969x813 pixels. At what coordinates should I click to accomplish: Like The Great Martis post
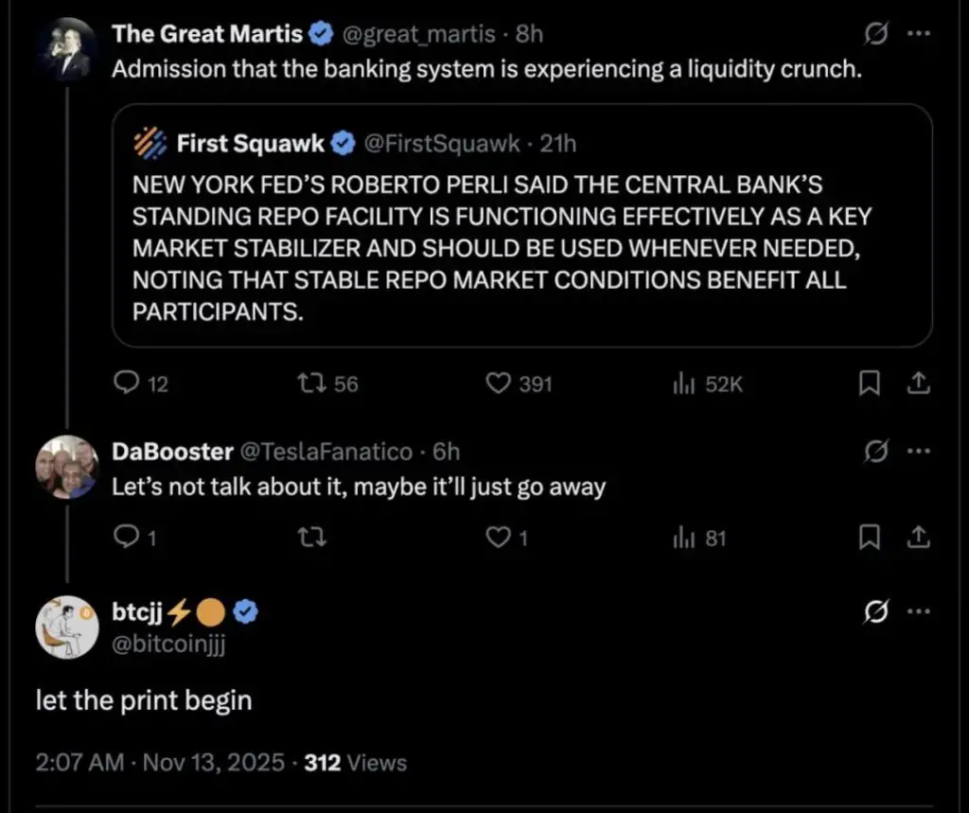click(x=498, y=383)
